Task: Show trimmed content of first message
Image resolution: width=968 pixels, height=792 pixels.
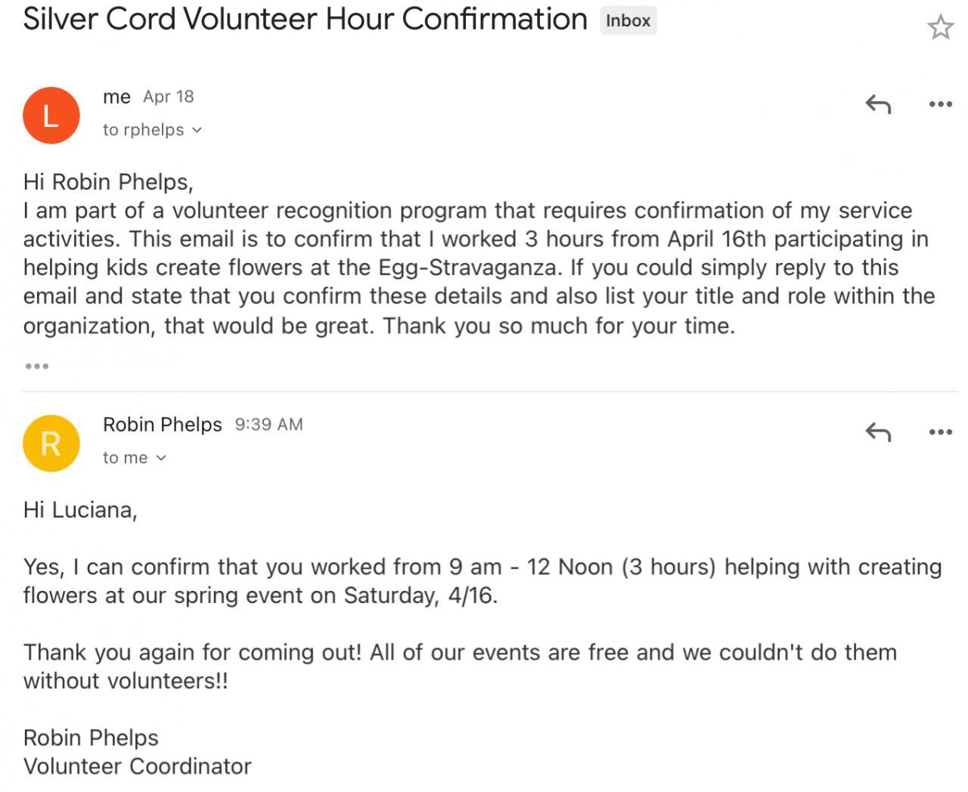Action: [36, 367]
